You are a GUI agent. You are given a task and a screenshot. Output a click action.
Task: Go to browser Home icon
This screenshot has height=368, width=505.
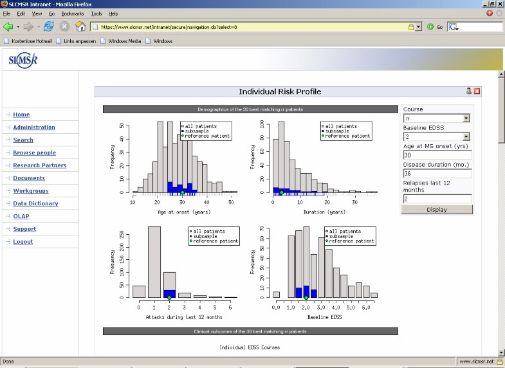click(80, 26)
